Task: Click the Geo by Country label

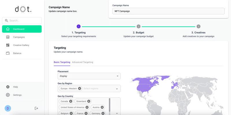Action: point(65,96)
